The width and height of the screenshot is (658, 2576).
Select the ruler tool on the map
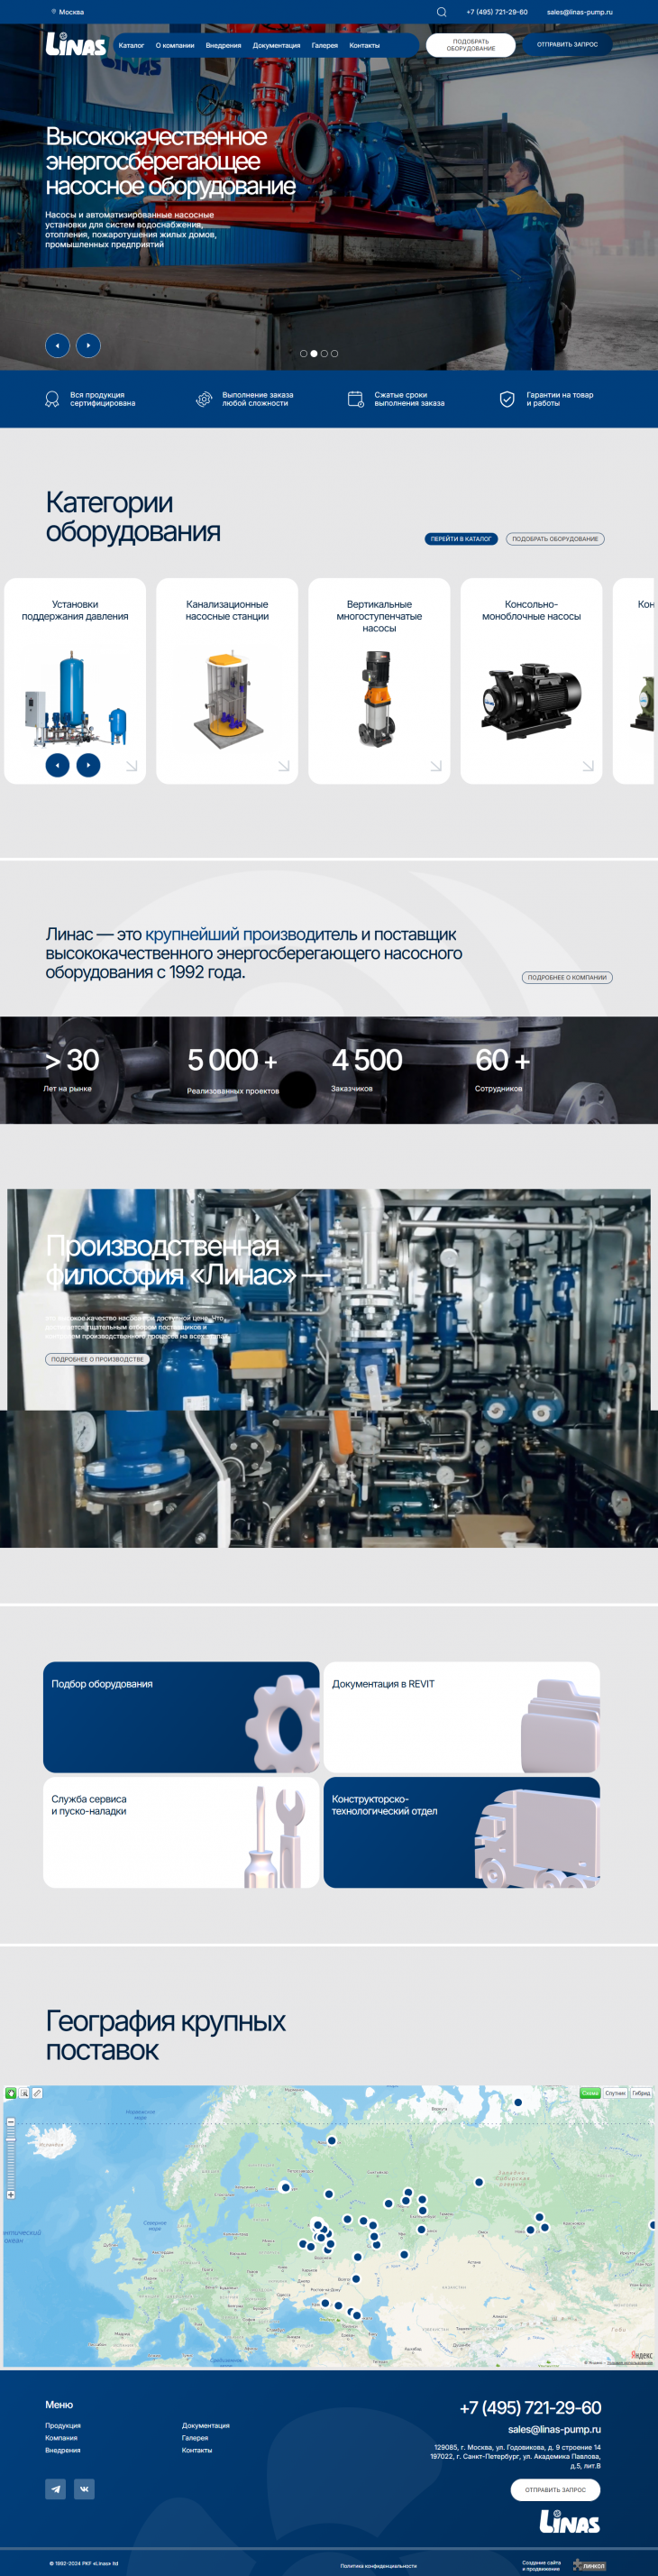point(37,2093)
